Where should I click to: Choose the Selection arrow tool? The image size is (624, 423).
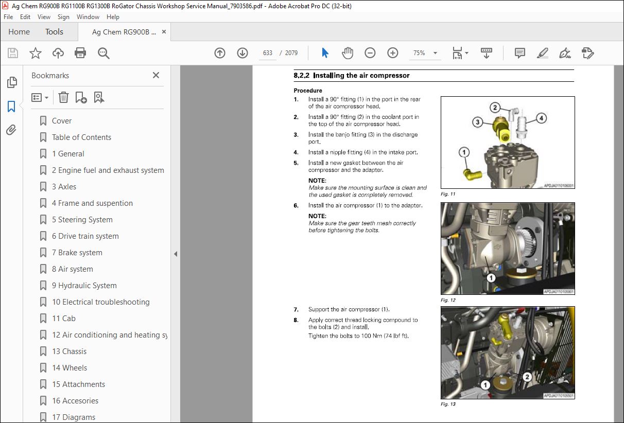coord(325,53)
